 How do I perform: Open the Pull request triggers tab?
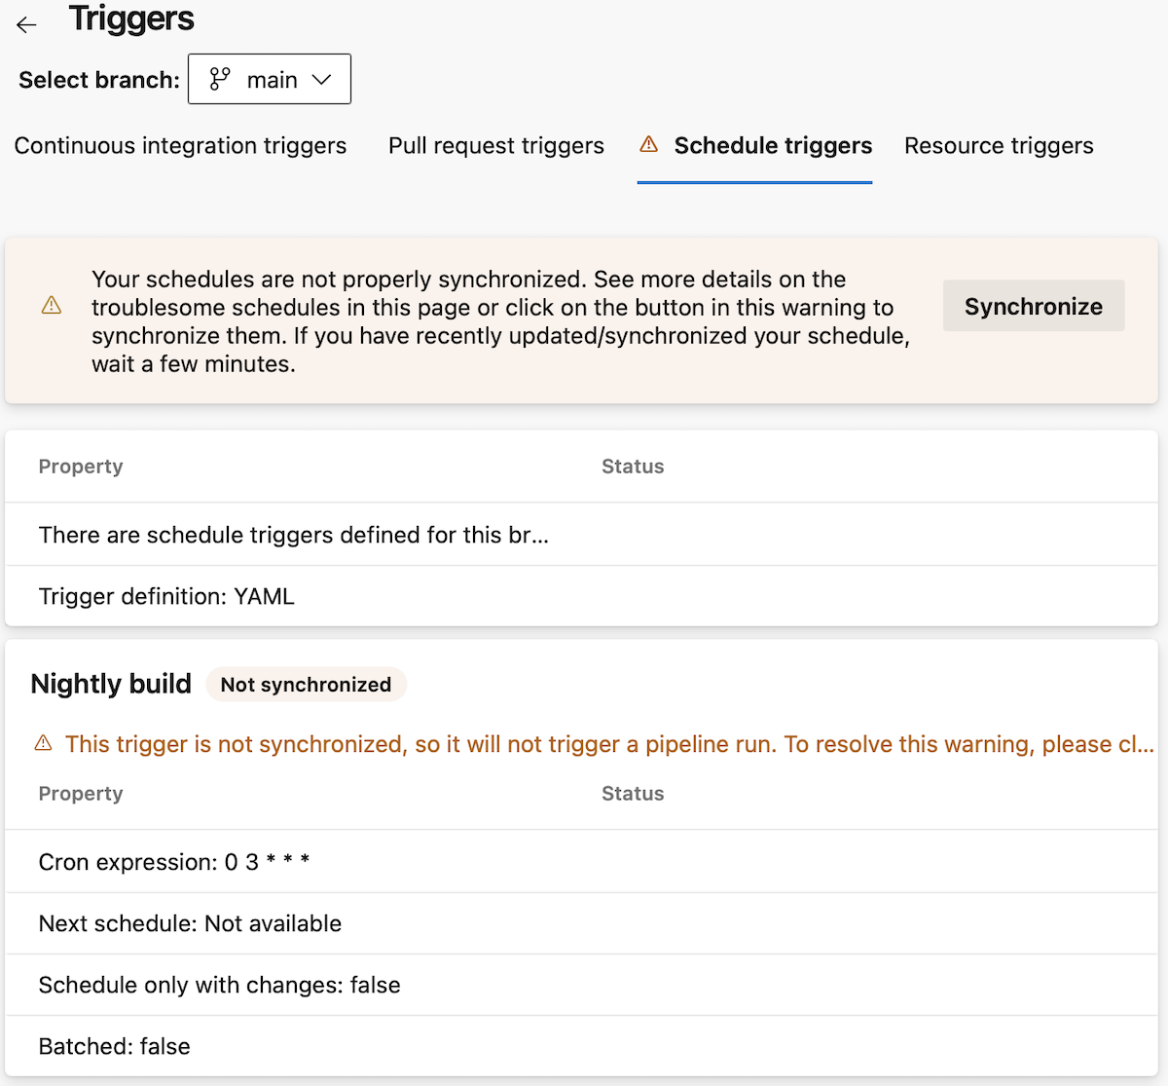point(495,145)
